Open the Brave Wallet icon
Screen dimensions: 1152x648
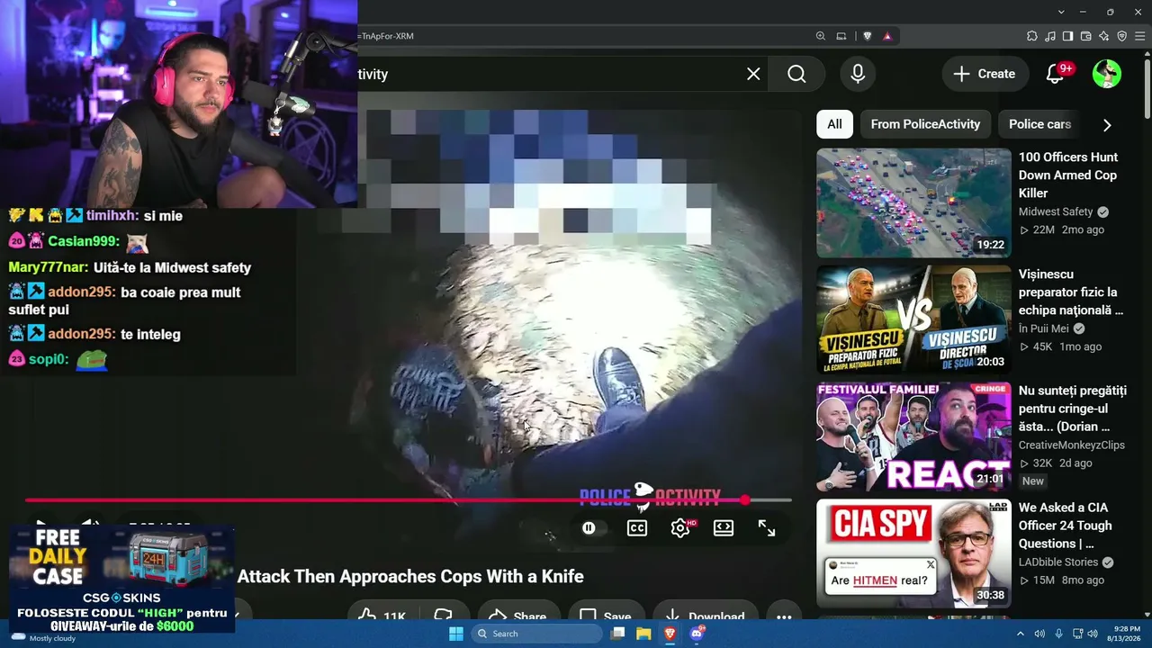point(1086,36)
